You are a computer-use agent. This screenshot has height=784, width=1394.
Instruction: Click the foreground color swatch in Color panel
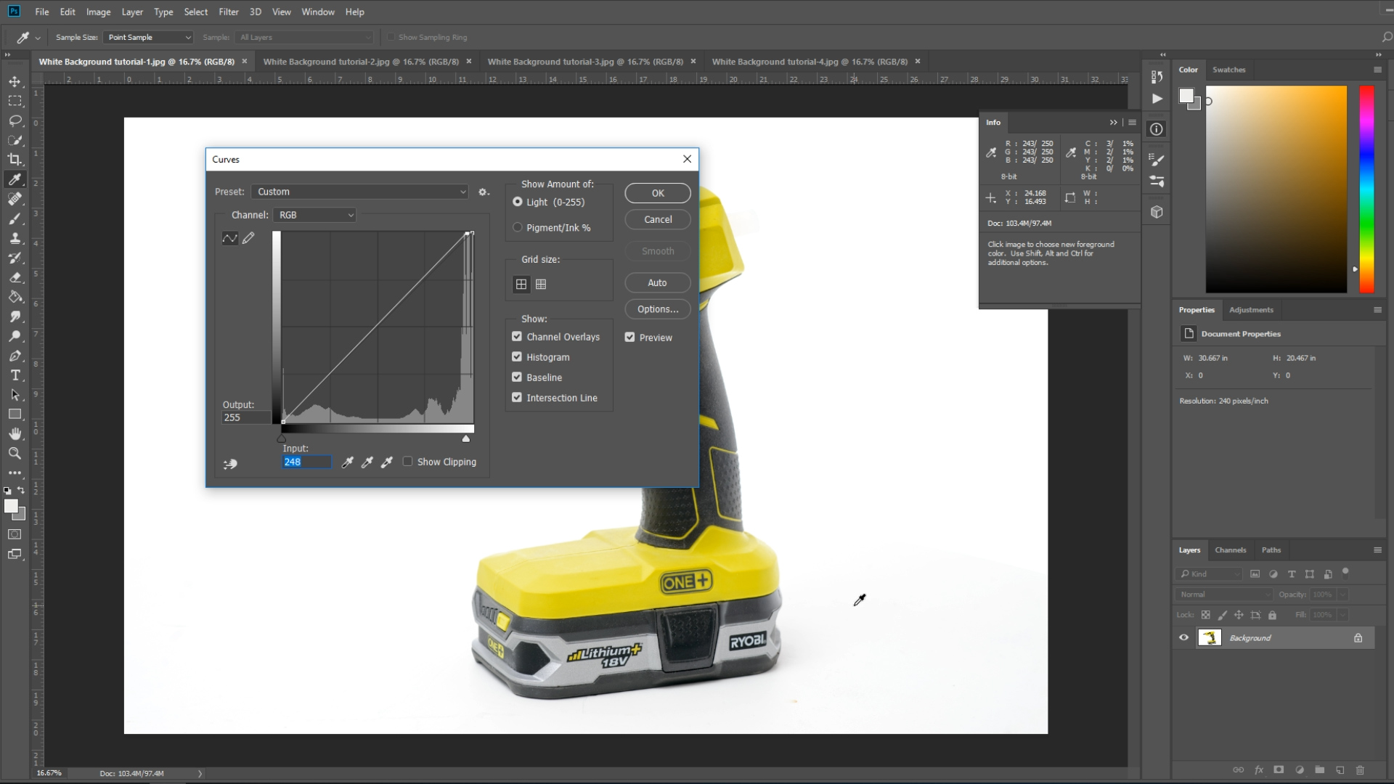pyautogui.click(x=1186, y=96)
